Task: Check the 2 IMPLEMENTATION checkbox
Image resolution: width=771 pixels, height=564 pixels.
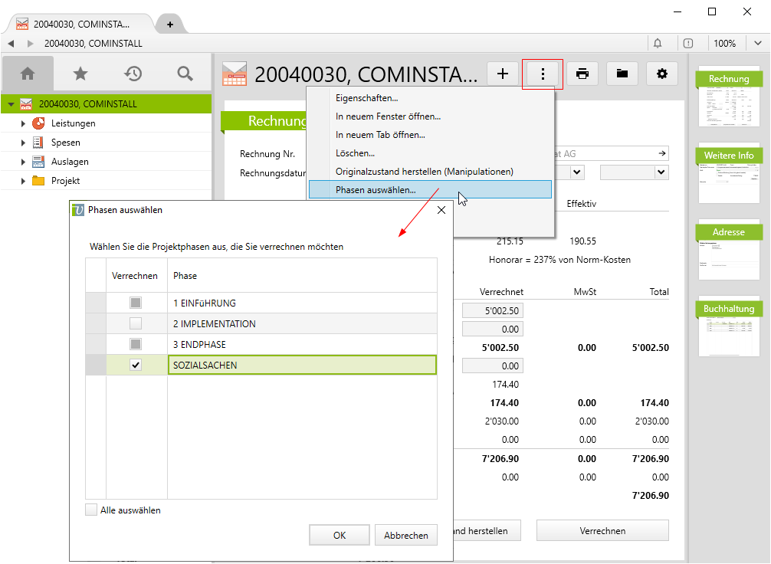Action: 136,324
